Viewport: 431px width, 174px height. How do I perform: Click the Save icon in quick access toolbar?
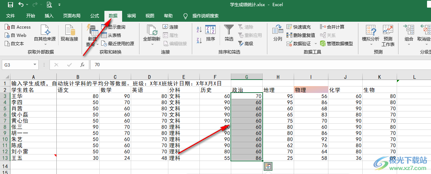click(10, 4)
